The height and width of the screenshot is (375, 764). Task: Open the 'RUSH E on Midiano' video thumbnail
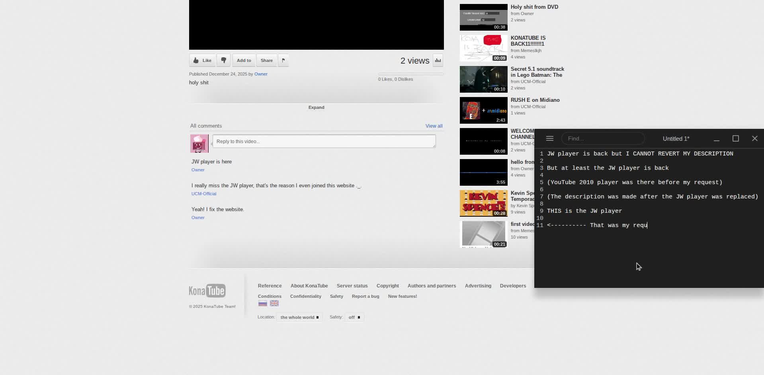pyautogui.click(x=483, y=111)
